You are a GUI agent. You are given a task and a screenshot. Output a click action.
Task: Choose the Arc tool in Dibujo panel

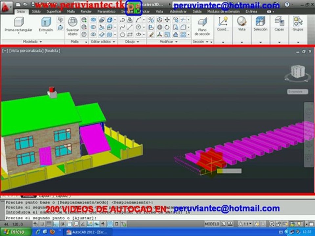(x=138, y=20)
